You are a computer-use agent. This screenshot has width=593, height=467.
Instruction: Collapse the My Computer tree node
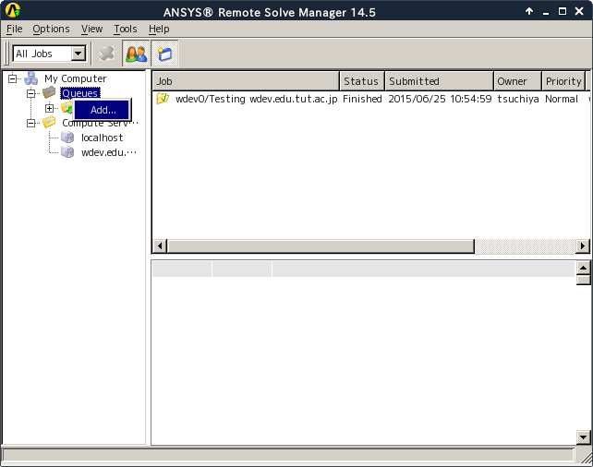tap(13, 78)
